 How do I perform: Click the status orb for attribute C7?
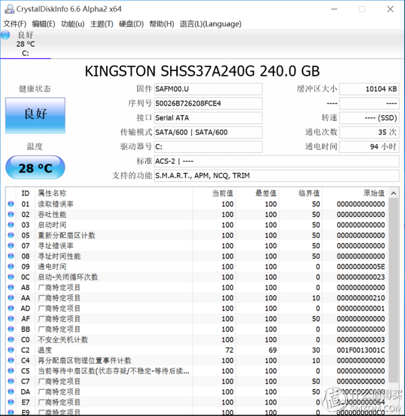pyautogui.click(x=11, y=382)
